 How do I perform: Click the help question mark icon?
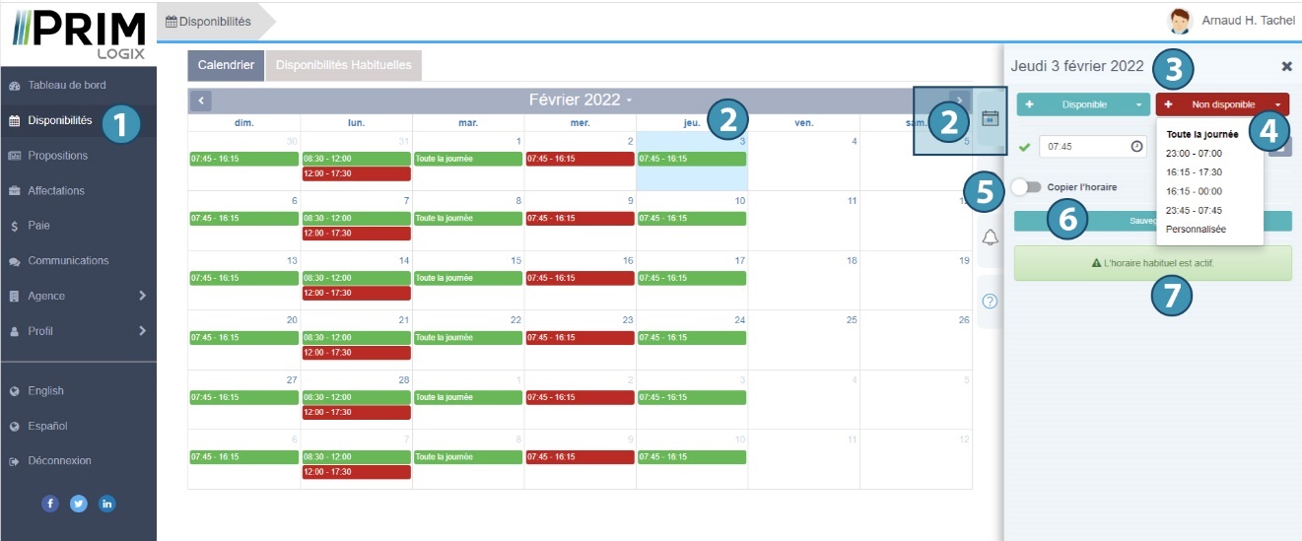[991, 301]
